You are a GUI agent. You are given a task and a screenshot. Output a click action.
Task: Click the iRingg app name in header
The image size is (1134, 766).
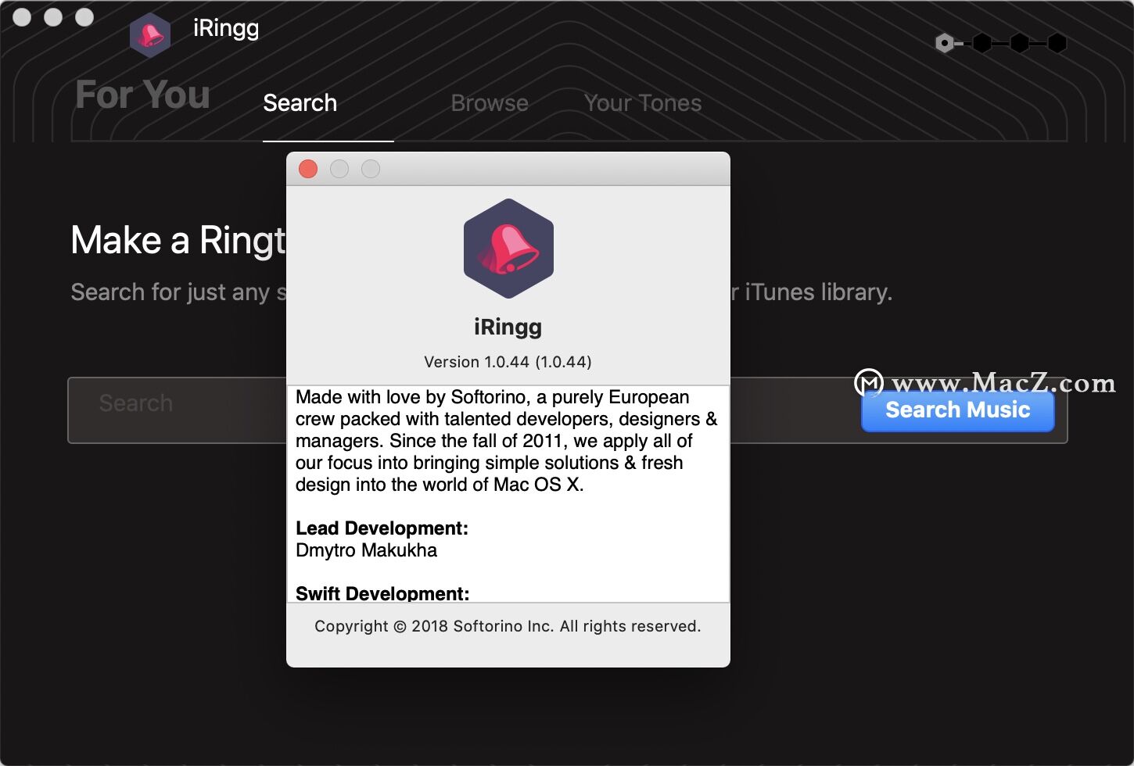point(226,28)
